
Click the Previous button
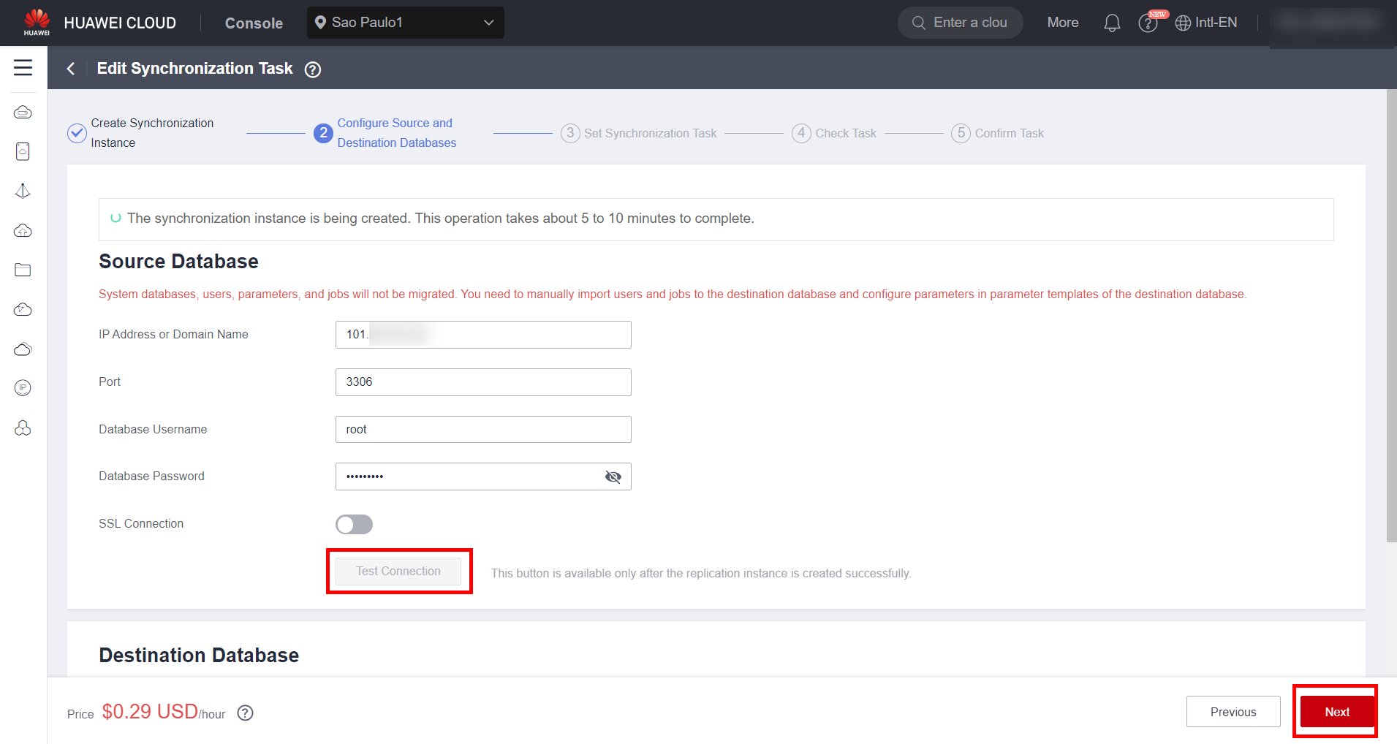click(1233, 712)
